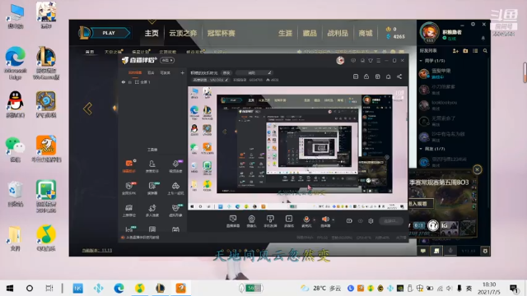This screenshot has width=527, height=296.
Task: Click the add friend icon
Action: point(455,51)
